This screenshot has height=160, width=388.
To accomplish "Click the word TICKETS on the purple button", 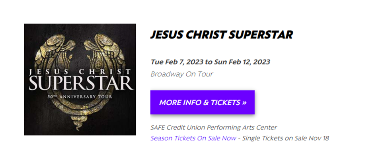I will click(225, 102).
